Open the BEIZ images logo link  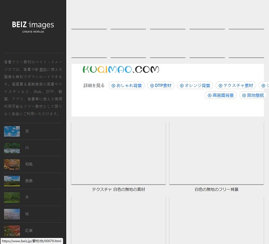33,27
